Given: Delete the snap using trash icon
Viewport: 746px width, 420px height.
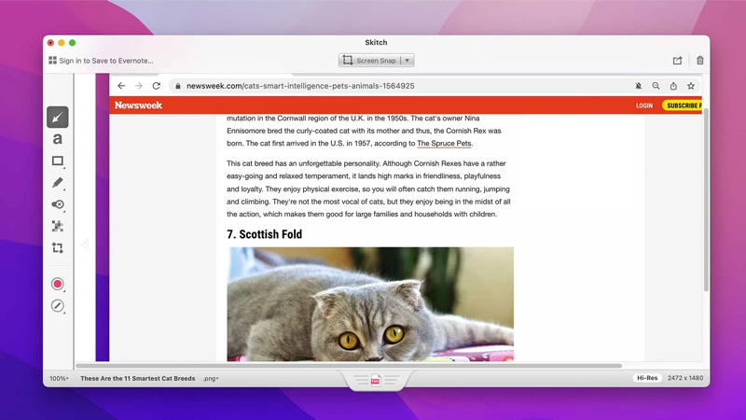Looking at the screenshot, I should (699, 61).
